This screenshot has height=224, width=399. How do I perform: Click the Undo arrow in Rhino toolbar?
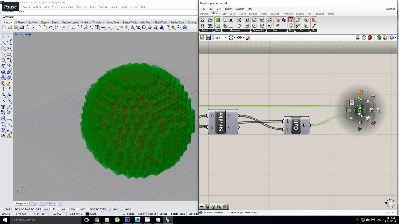[51, 27]
